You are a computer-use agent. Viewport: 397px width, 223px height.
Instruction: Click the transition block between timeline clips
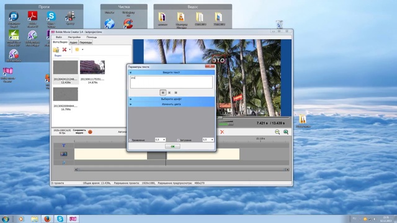(x=157, y=155)
